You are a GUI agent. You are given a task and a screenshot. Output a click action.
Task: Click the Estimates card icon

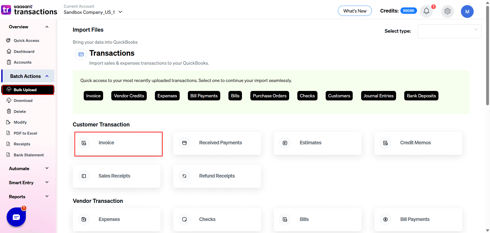(285, 143)
